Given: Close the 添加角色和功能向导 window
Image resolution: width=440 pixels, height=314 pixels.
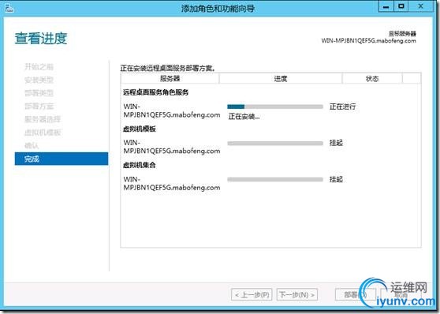Looking at the screenshot, I should 420,7.
